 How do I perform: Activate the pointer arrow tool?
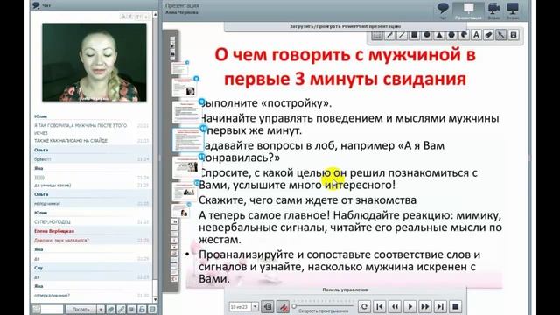[x=501, y=35]
